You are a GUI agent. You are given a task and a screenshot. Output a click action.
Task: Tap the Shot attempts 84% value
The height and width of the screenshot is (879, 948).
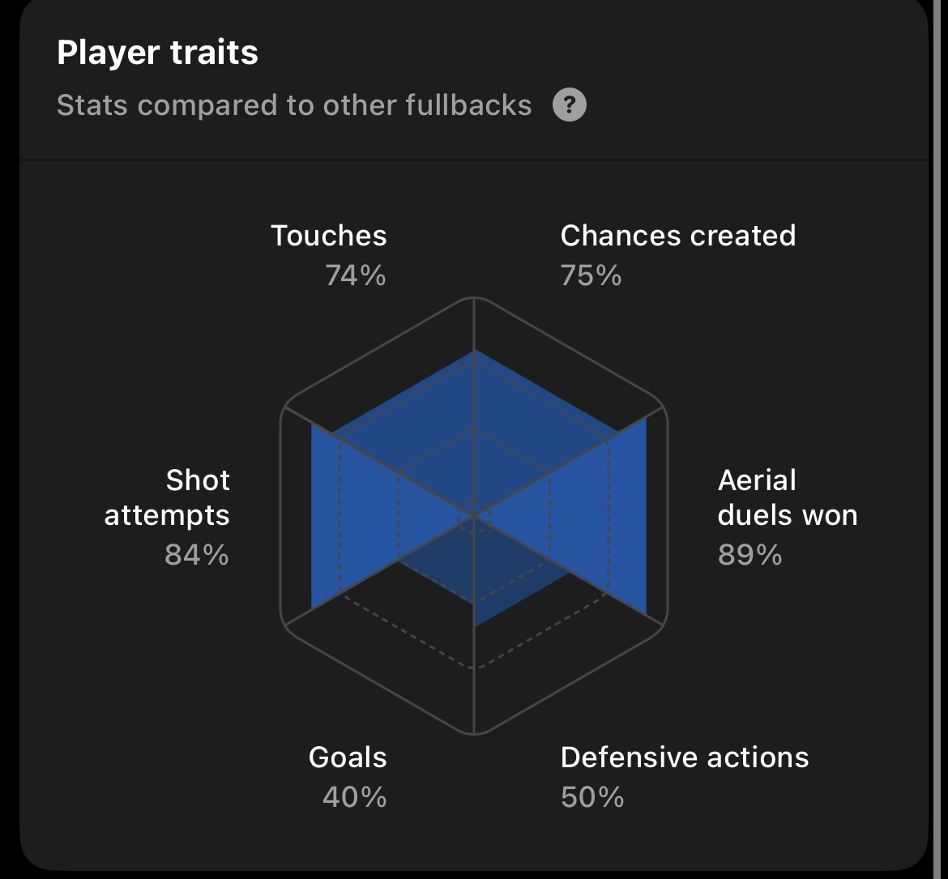[x=197, y=555]
